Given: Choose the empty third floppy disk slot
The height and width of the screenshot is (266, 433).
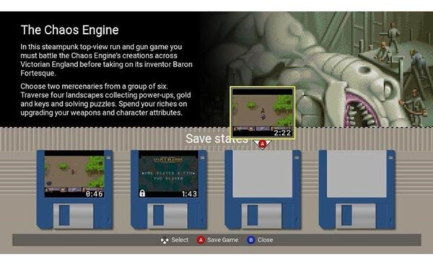Looking at the screenshot, I should 263,190.
